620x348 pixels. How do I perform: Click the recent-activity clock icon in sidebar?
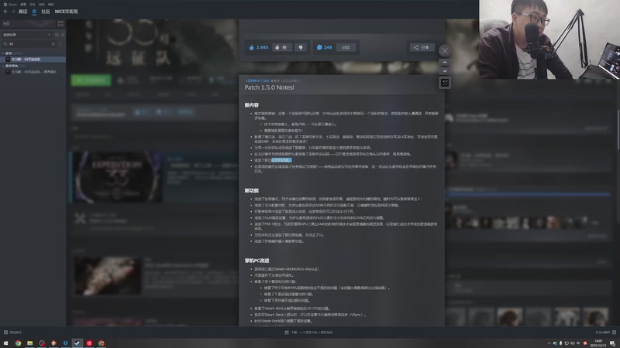57,35
